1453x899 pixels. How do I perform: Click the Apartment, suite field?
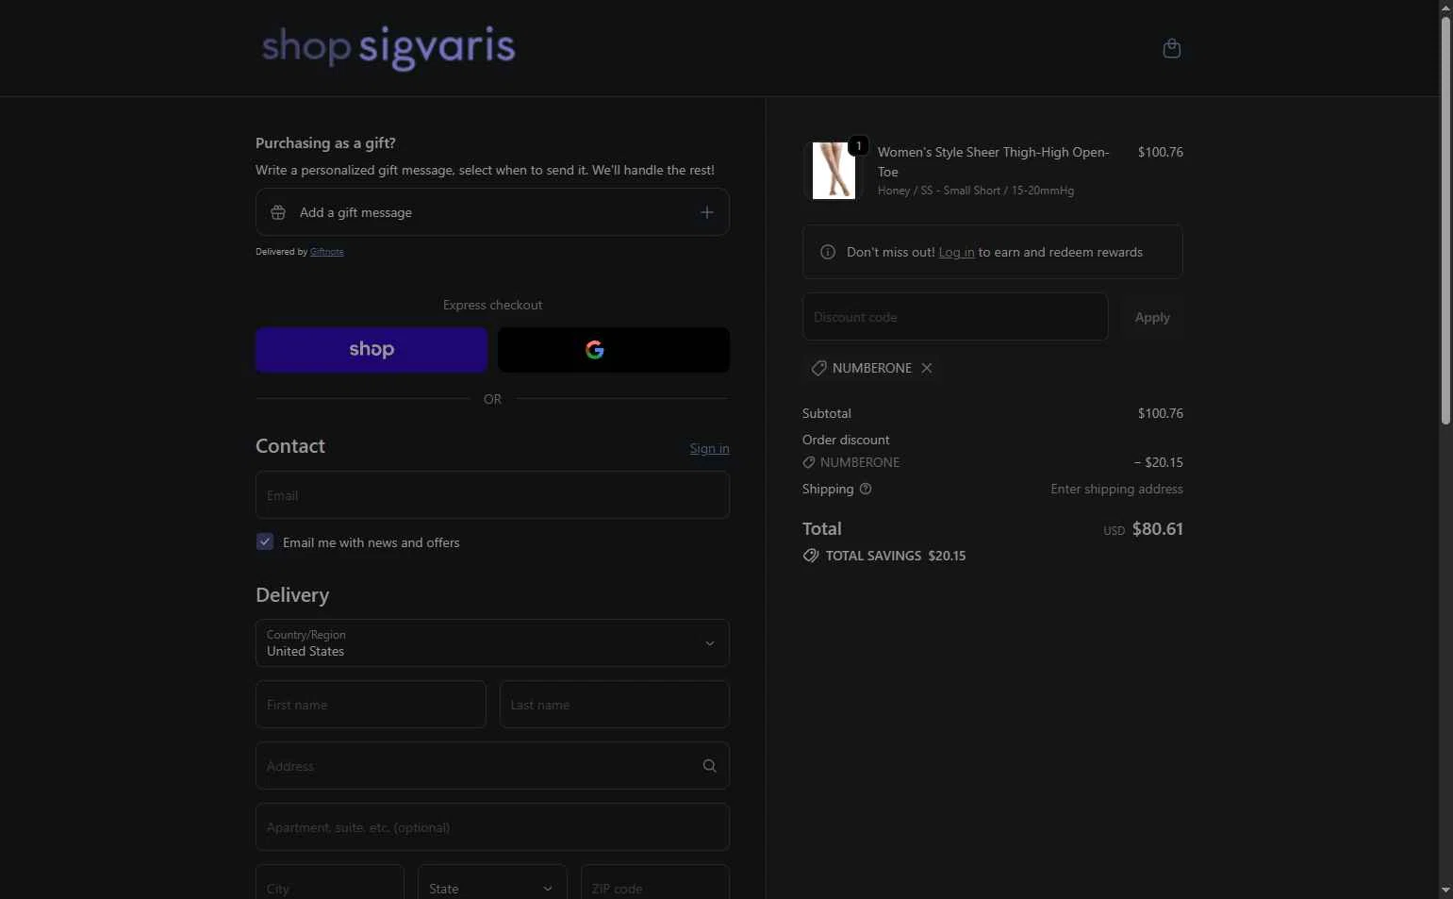point(492,827)
